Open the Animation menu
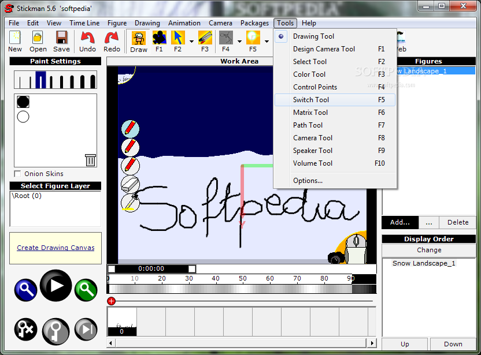 click(184, 23)
